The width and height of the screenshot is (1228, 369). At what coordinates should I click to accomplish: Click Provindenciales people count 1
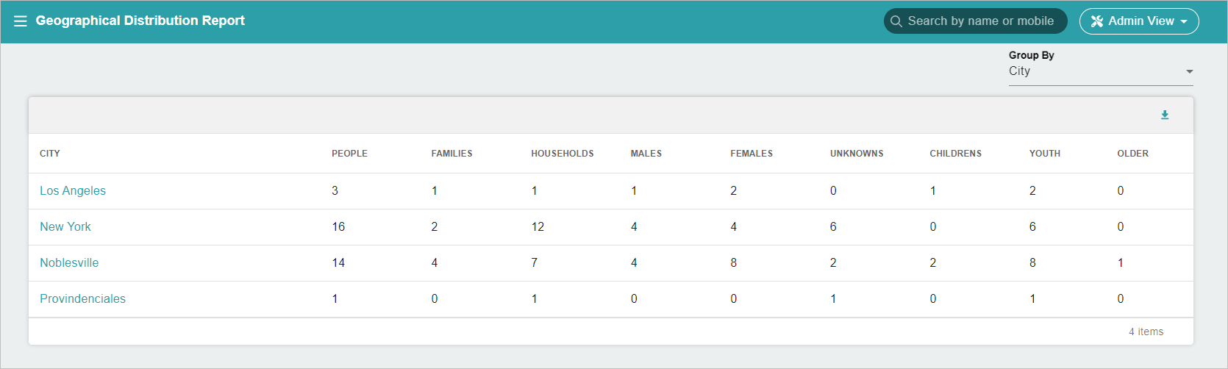tap(335, 298)
